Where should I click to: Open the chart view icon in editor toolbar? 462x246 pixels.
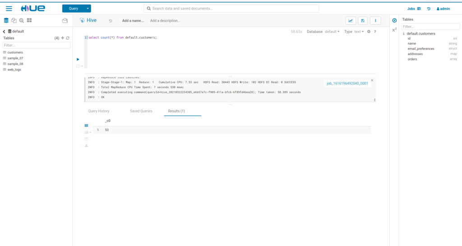351,21
